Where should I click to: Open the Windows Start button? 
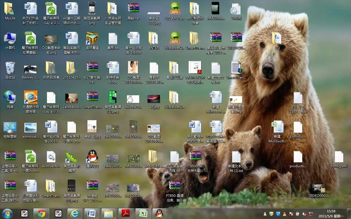[x=7, y=214]
